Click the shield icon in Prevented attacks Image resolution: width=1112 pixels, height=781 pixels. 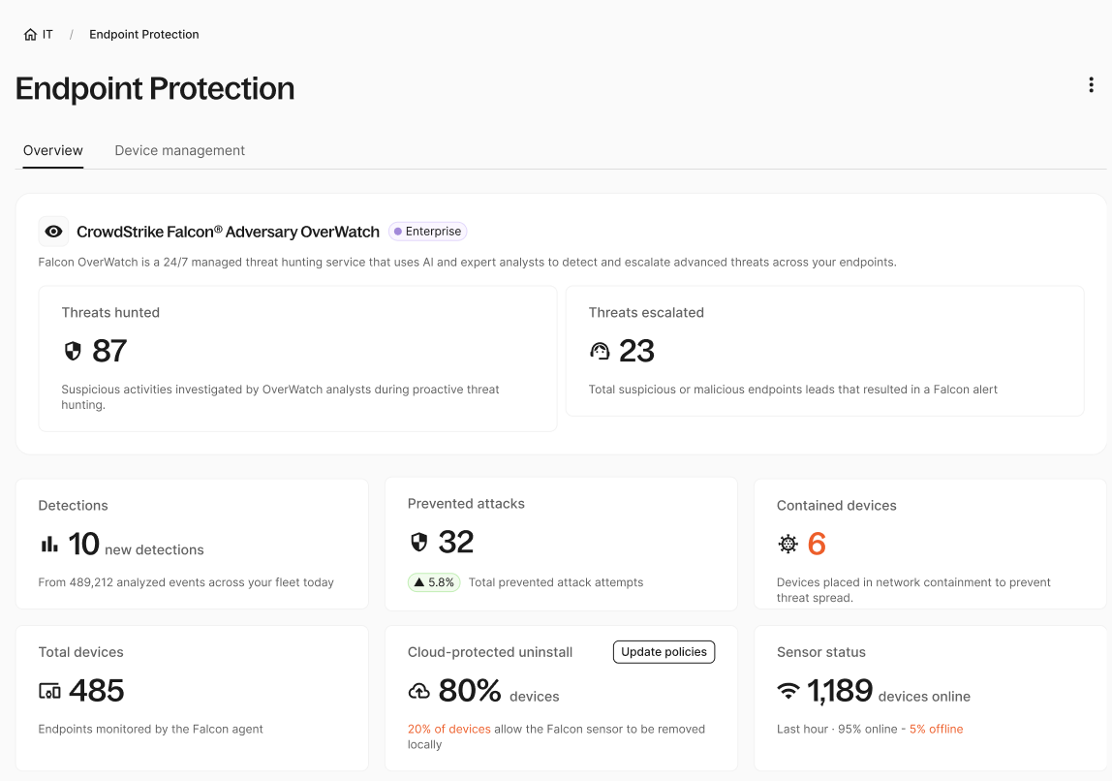419,542
